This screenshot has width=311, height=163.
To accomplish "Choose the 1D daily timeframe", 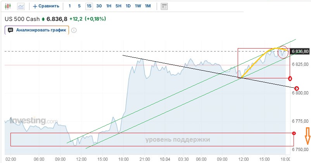I will pyautogui.click(x=128, y=6).
